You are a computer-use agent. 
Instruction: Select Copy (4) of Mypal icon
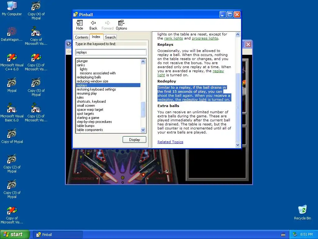[x=36, y=10]
